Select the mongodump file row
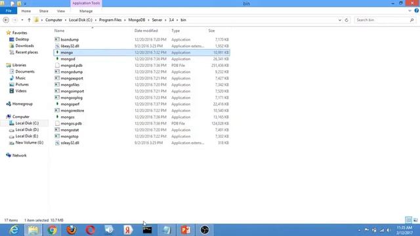The width and height of the screenshot is (420, 236). pos(142,71)
